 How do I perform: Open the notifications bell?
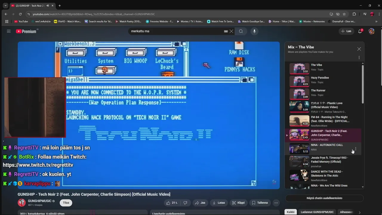point(360,31)
